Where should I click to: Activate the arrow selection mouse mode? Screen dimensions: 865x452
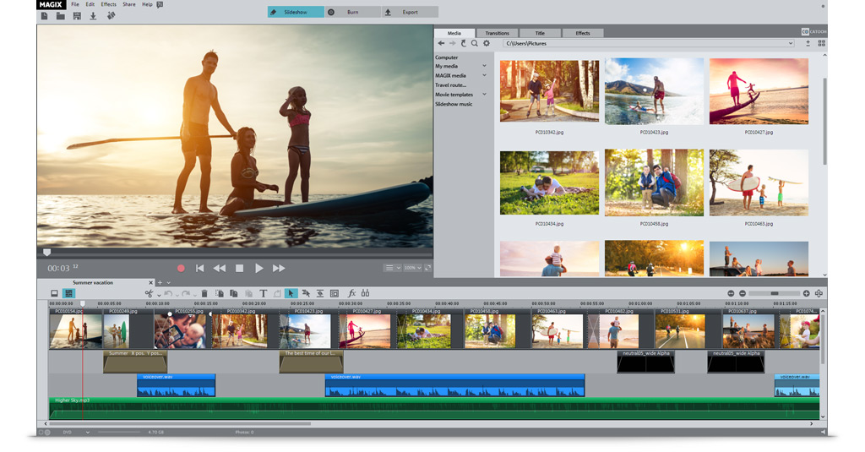[x=291, y=293]
